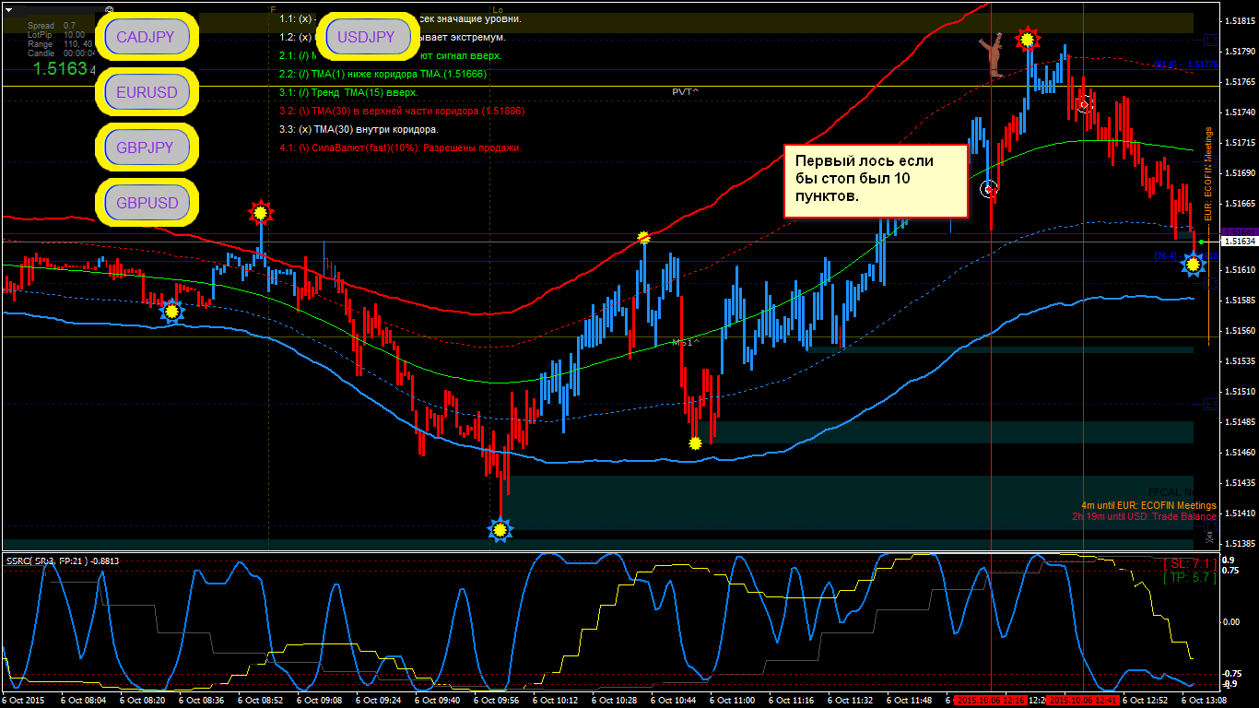
Task: Click "2h 19m until USD: Trade Balance" text
Action: pyautogui.click(x=1144, y=516)
